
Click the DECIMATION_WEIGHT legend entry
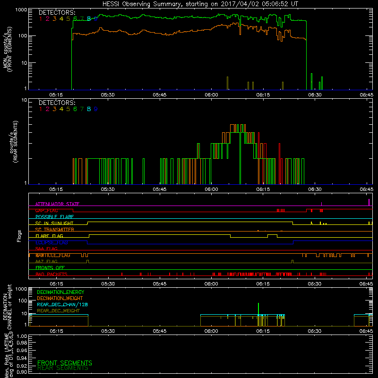pyautogui.click(x=60, y=298)
